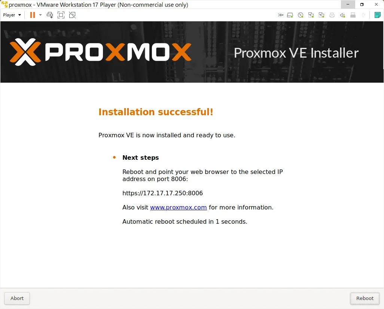Click the USB device icon
This screenshot has height=309, width=384.
(353, 15)
